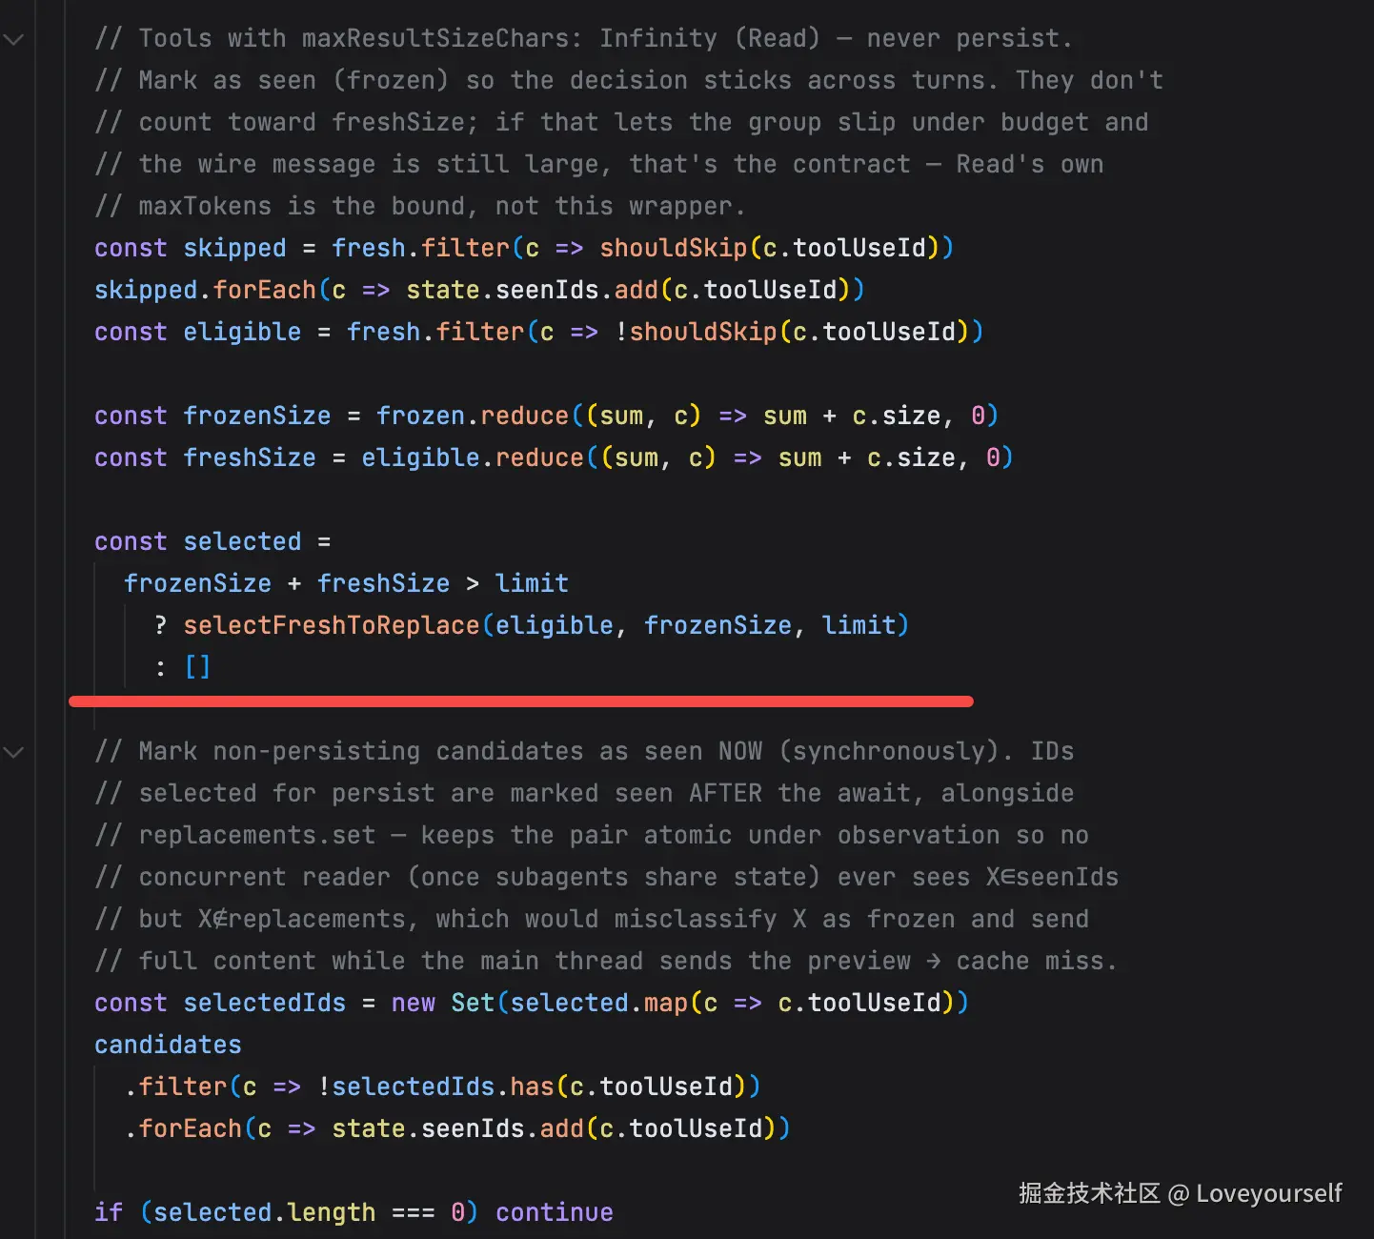The width and height of the screenshot is (1374, 1239).
Task: Click the 'new Set' constructor call
Action: (x=443, y=1004)
